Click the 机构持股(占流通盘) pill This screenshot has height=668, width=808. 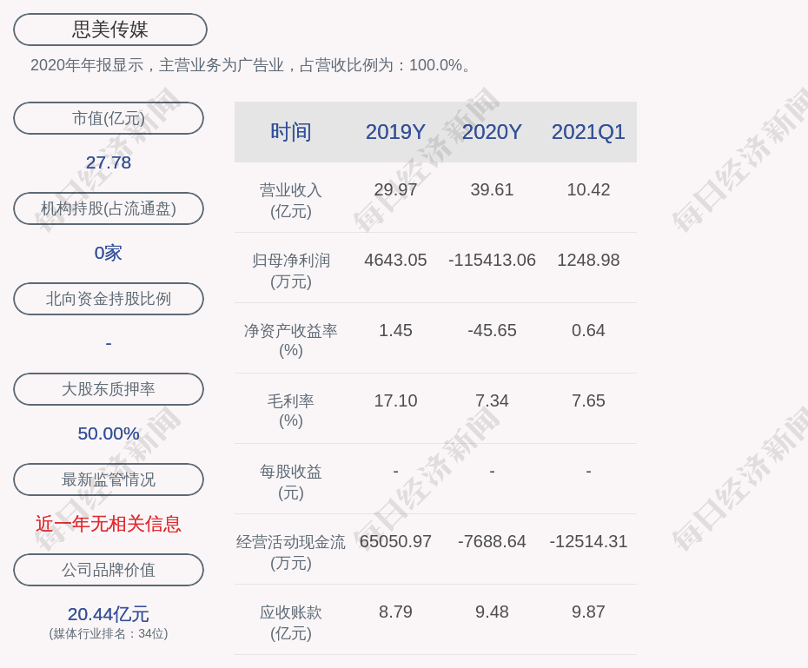[109, 208]
